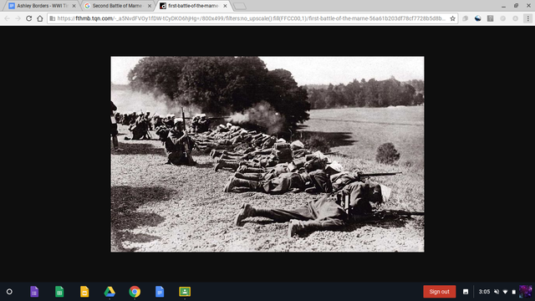535x301 pixels.
Task: Bookmark this page with the star
Action: pyautogui.click(x=453, y=18)
